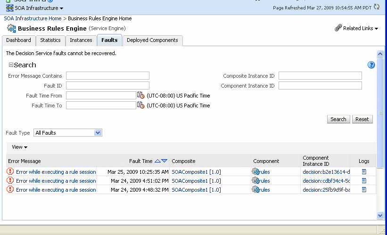This screenshot has width=387, height=235.
Task: Open log icon for the 4:48:32 PM fault
Action: coord(364,190)
